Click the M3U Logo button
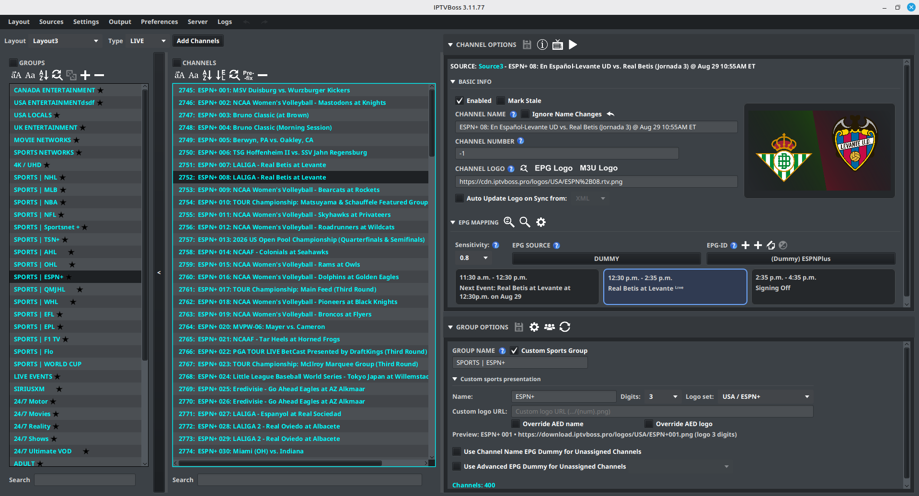 pos(598,168)
